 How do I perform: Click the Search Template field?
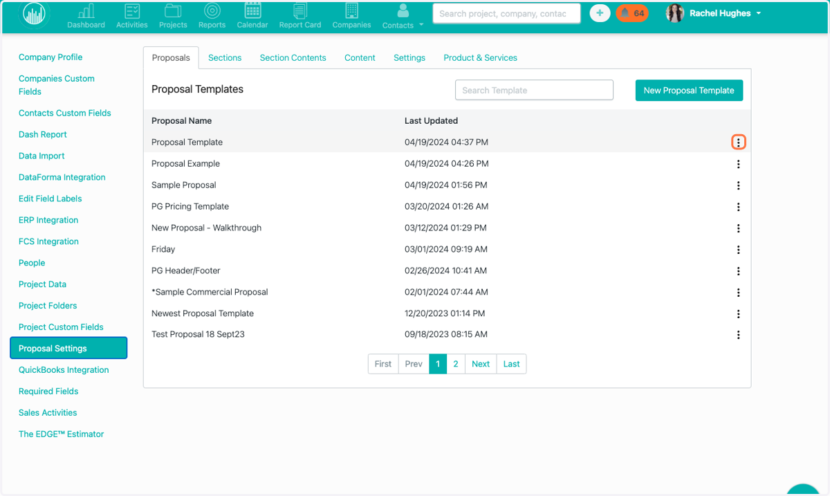click(x=534, y=90)
